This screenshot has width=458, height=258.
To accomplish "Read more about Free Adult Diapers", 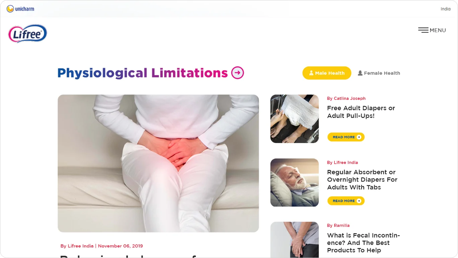I will [346, 137].
